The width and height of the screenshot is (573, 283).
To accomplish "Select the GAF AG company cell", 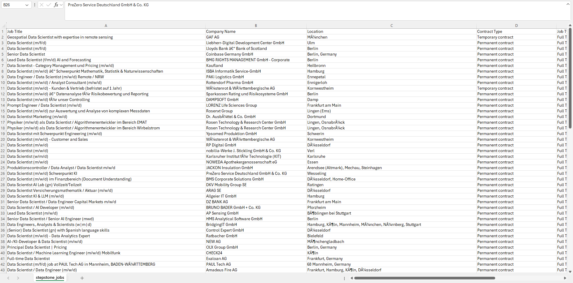I will click(256, 37).
